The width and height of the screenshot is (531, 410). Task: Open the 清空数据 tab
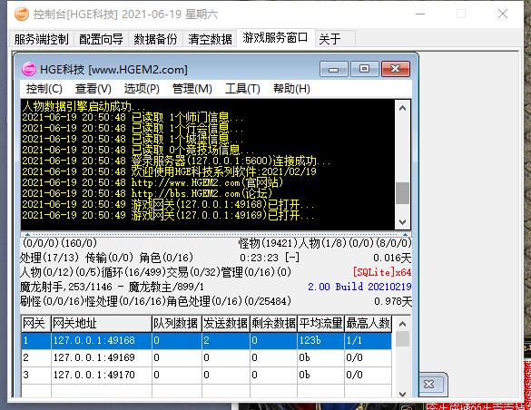point(210,39)
